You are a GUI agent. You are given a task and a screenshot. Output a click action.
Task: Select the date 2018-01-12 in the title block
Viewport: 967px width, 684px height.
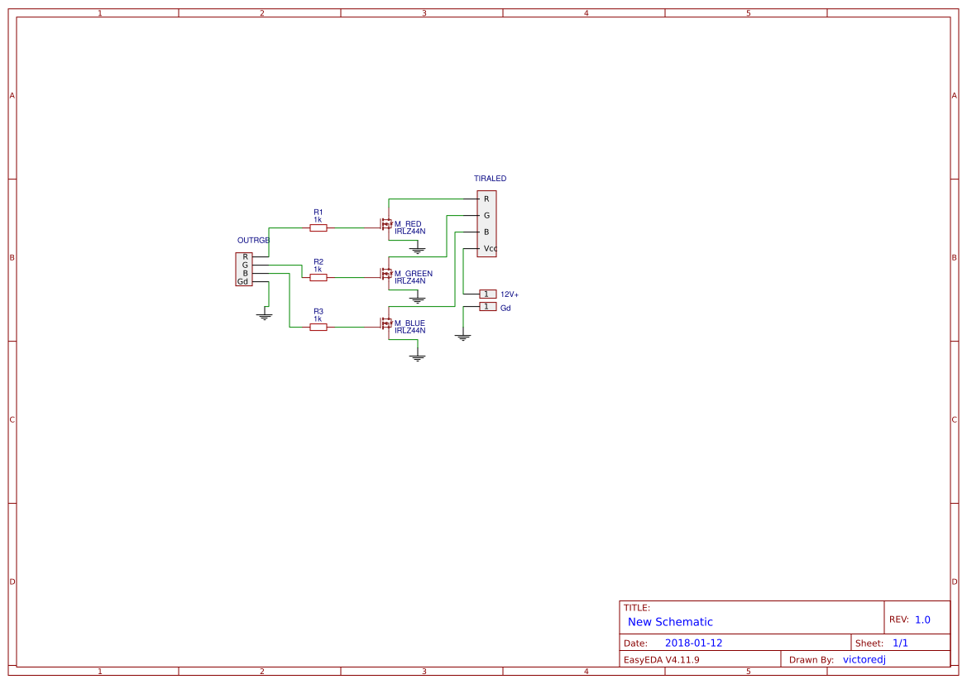692,642
